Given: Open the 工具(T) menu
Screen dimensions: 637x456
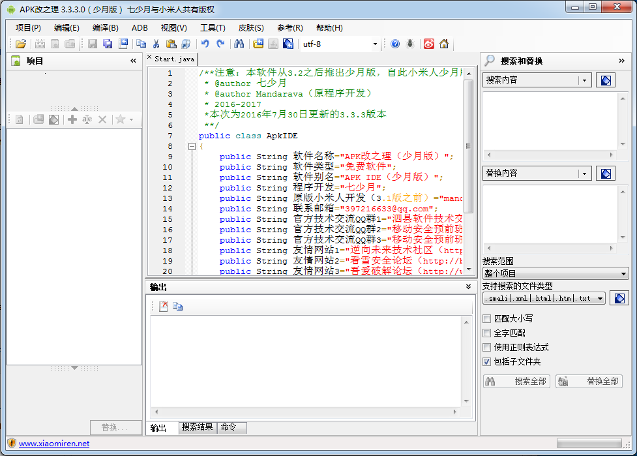Looking at the screenshot, I should 213,28.
